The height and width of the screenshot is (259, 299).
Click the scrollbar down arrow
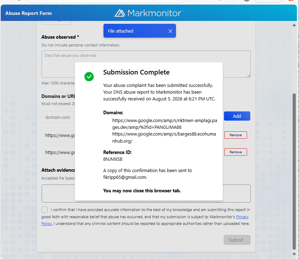point(294,254)
